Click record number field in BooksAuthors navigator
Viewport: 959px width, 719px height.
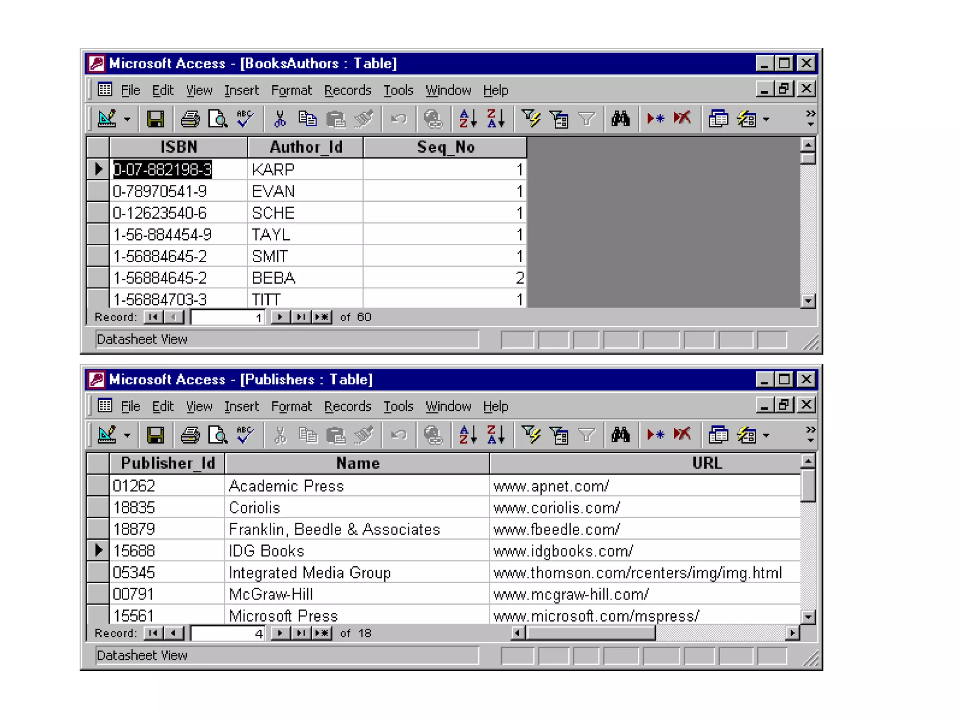click(x=228, y=317)
